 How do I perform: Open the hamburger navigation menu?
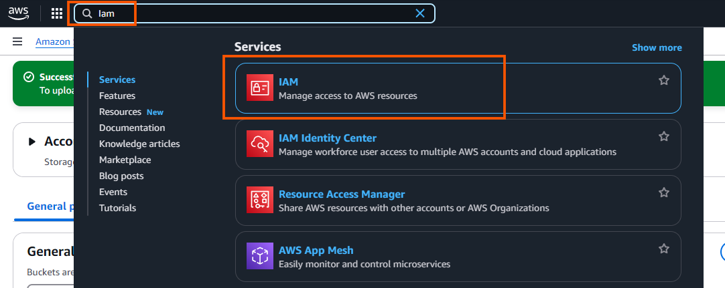pos(17,42)
